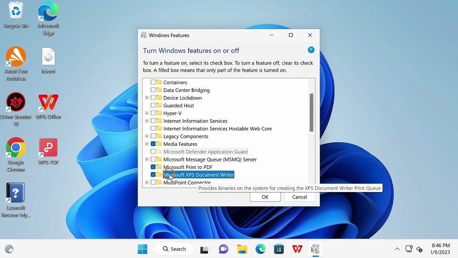Viewport: 458px width, 258px height.
Task: Open widgets from taskbar left corner
Action: pyautogui.click(x=9, y=249)
